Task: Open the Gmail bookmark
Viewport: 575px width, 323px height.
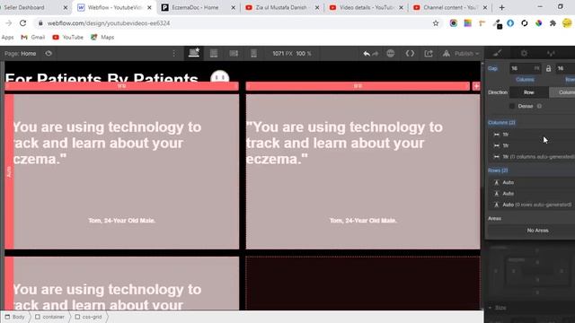Action: point(33,38)
